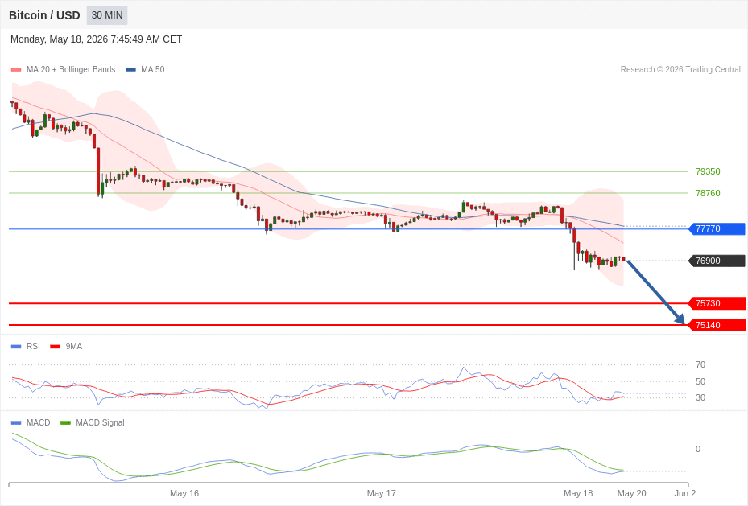Click the RSI 70 overbought level label
748x506 pixels.
coord(700,364)
